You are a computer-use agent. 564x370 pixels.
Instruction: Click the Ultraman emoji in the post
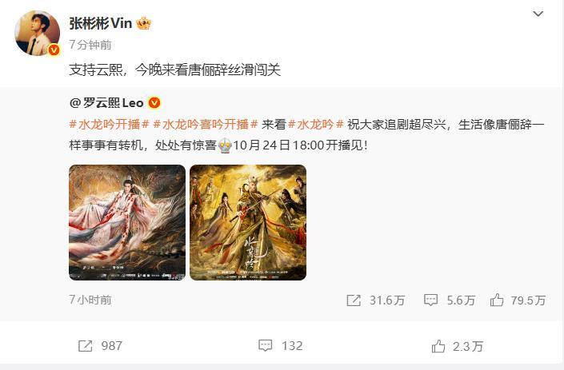click(225, 145)
